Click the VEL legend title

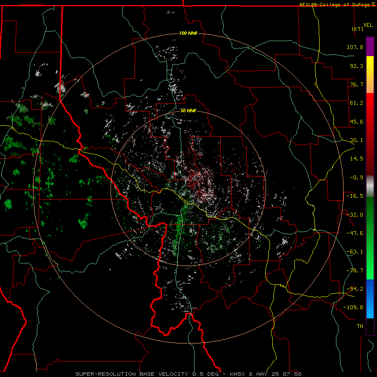(x=368, y=25)
